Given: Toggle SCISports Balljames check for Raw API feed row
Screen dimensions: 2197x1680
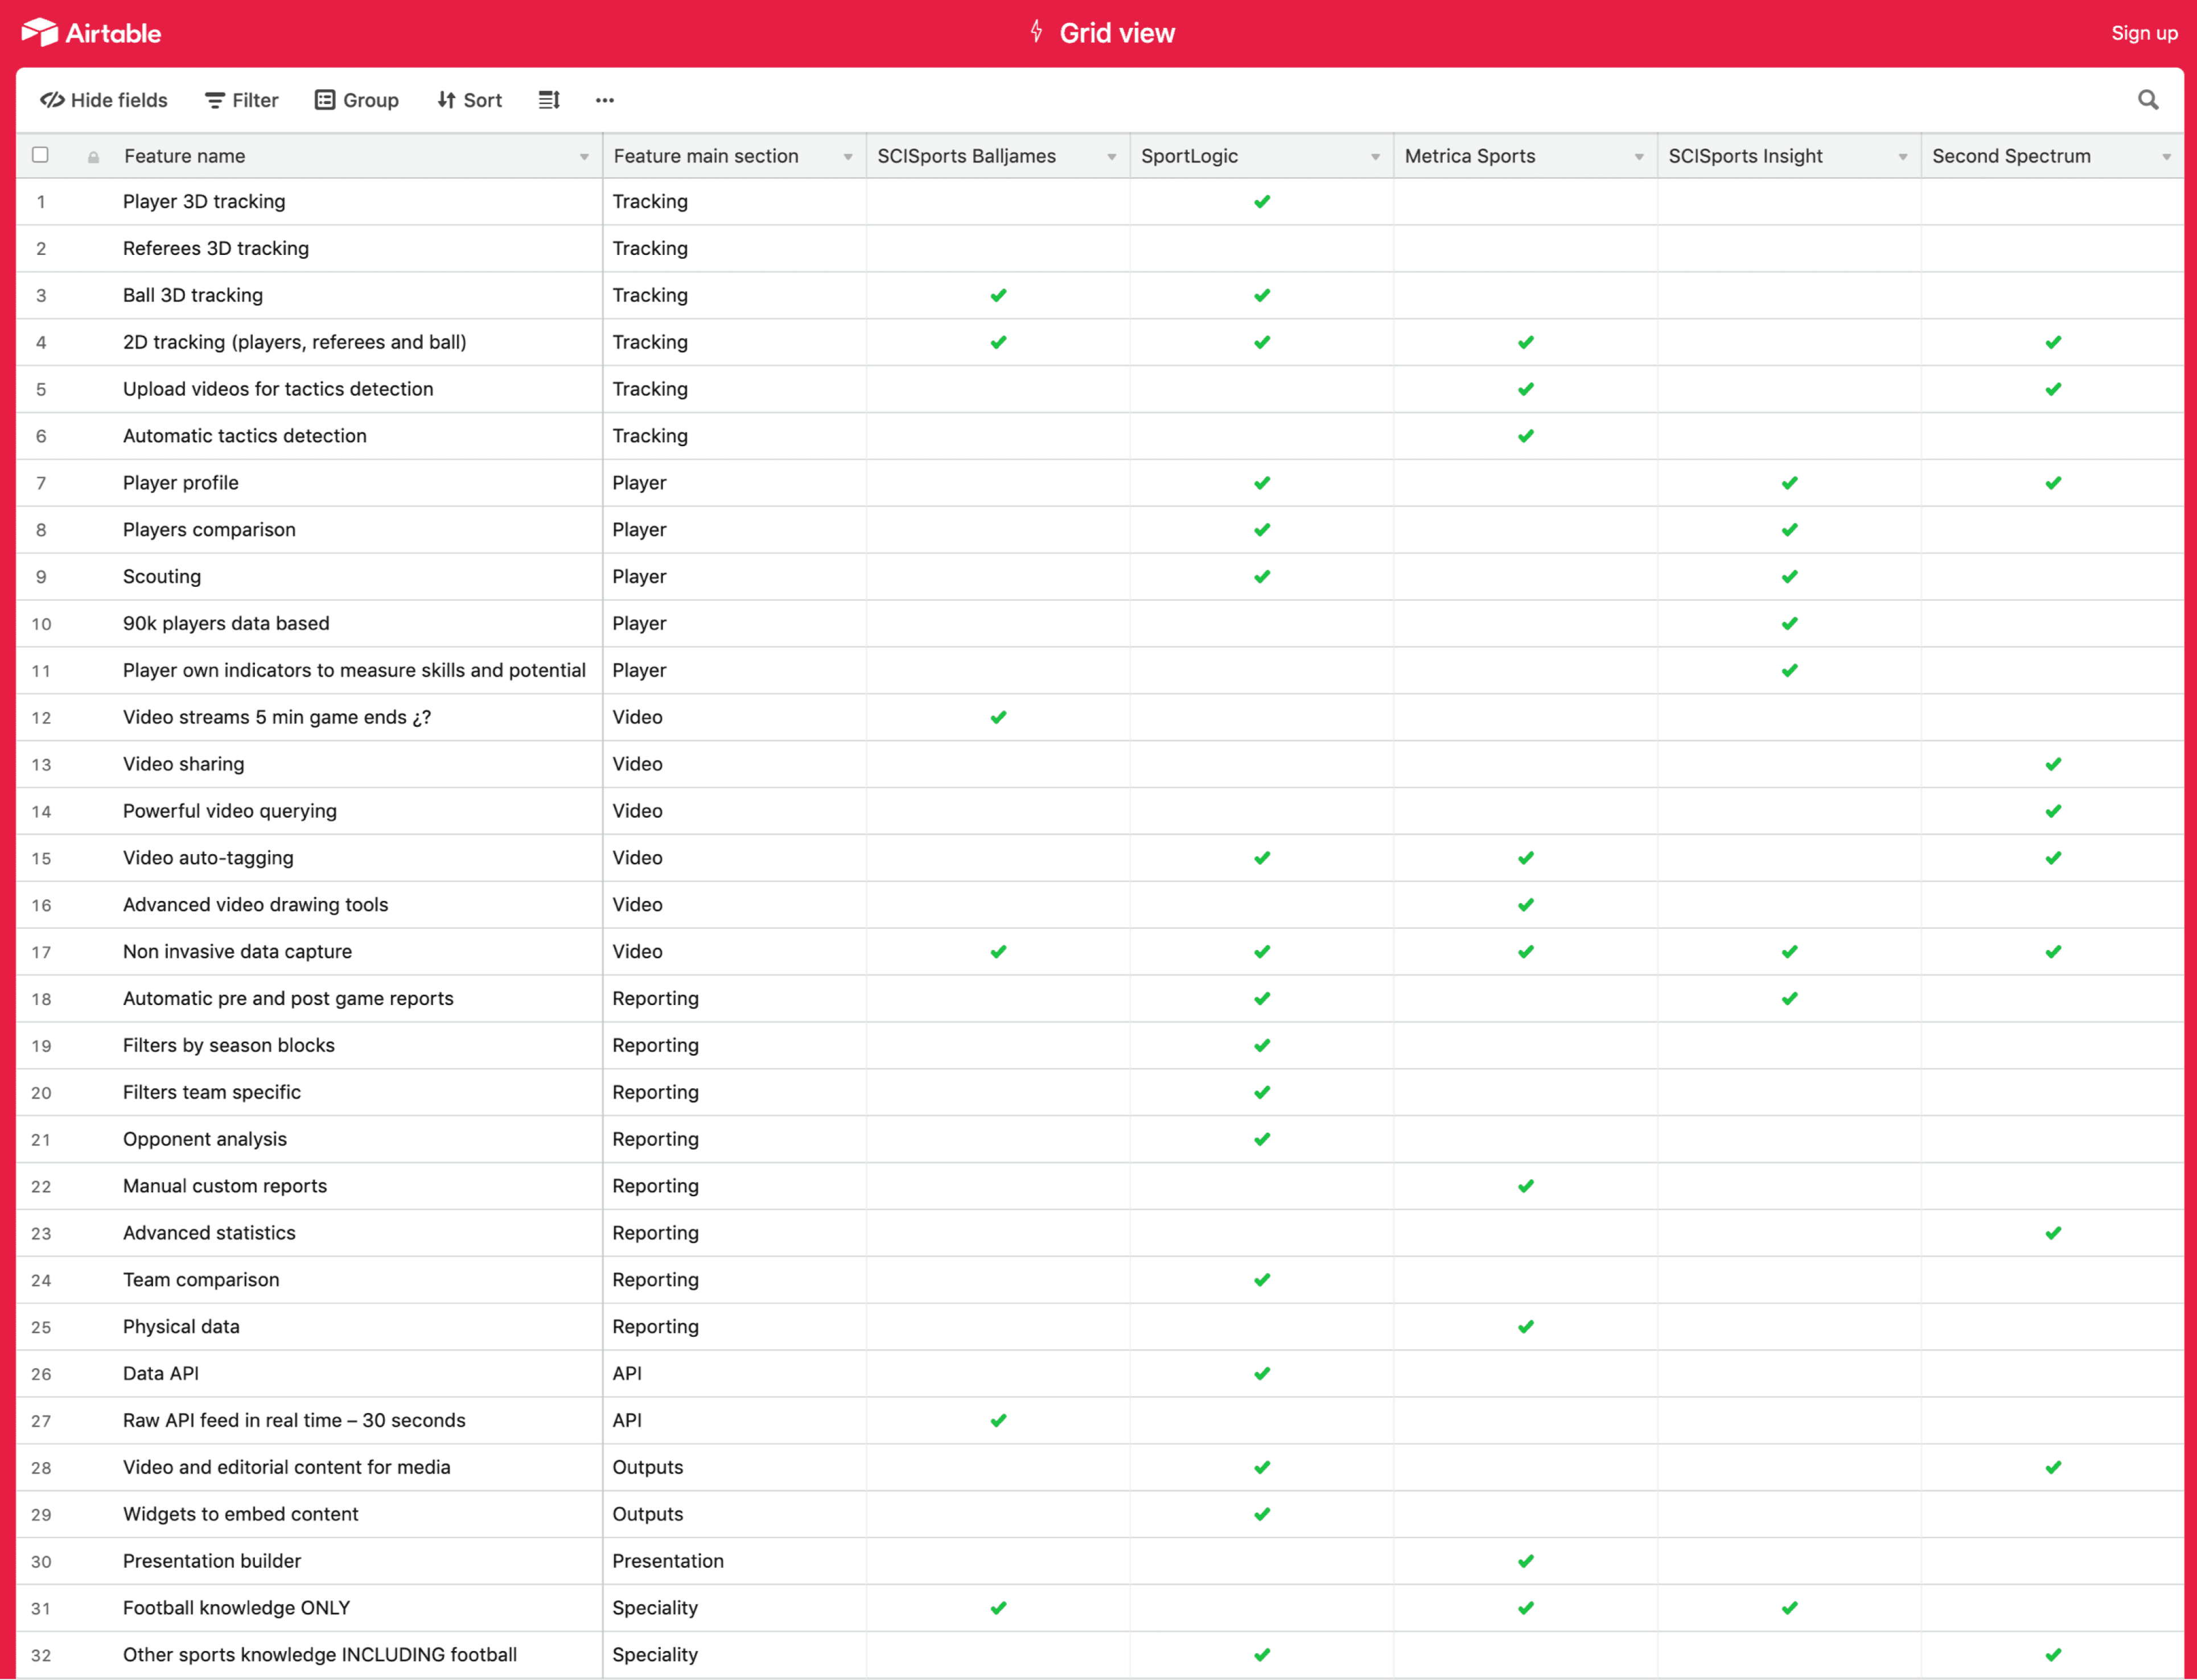Looking at the screenshot, I should pyautogui.click(x=998, y=1421).
